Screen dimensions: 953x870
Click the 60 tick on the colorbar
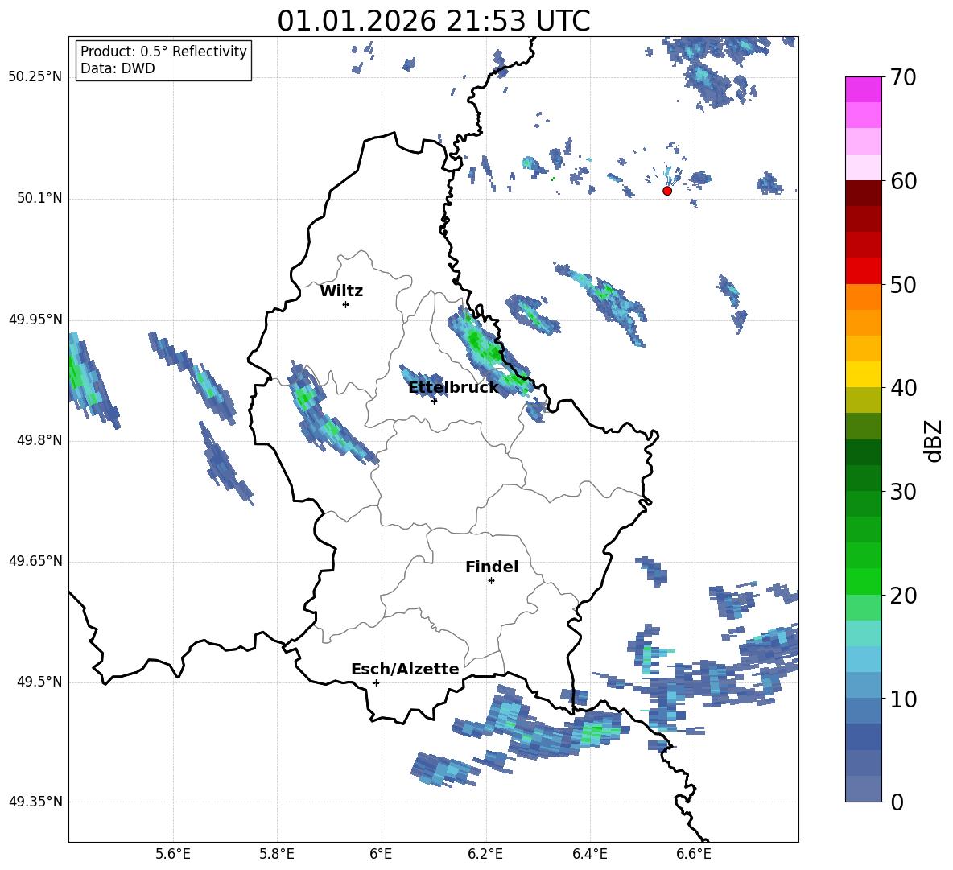[902, 181]
